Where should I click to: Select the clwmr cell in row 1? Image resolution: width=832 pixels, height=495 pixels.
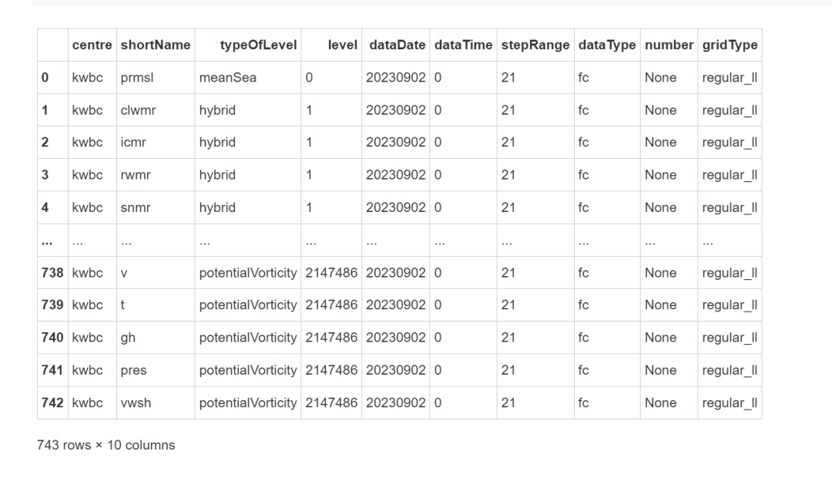click(138, 110)
